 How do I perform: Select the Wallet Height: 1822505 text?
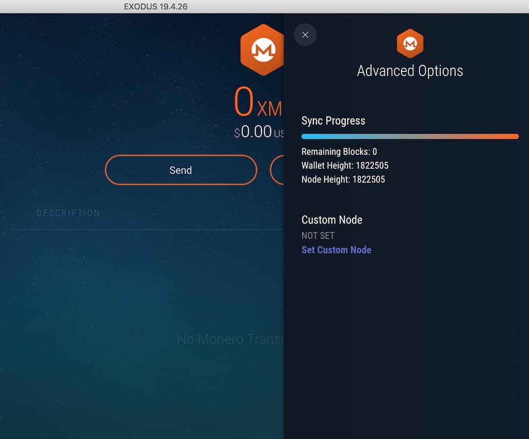[x=345, y=166]
